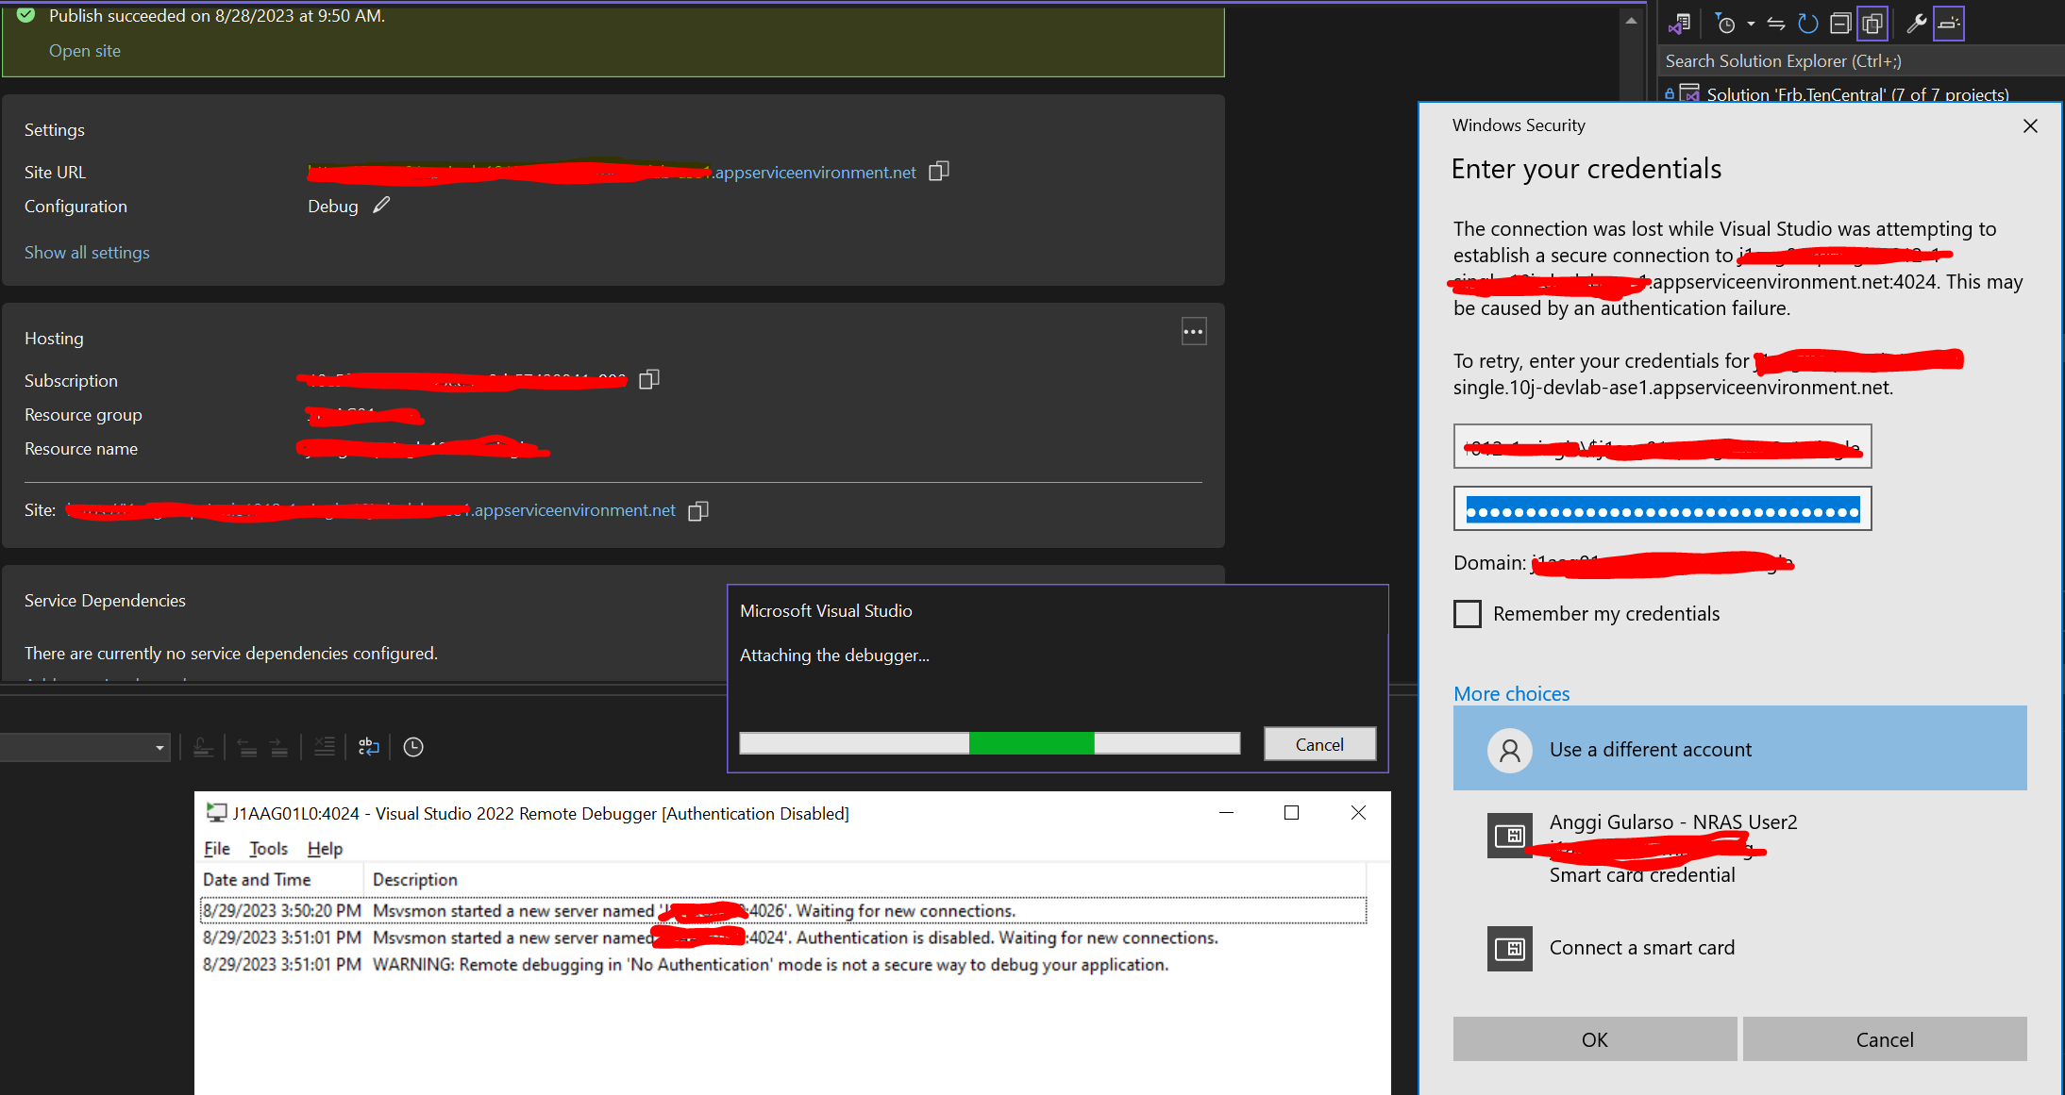The width and height of the screenshot is (2065, 1095).
Task: Edit the Debug configuration pencil icon
Action: 381,206
